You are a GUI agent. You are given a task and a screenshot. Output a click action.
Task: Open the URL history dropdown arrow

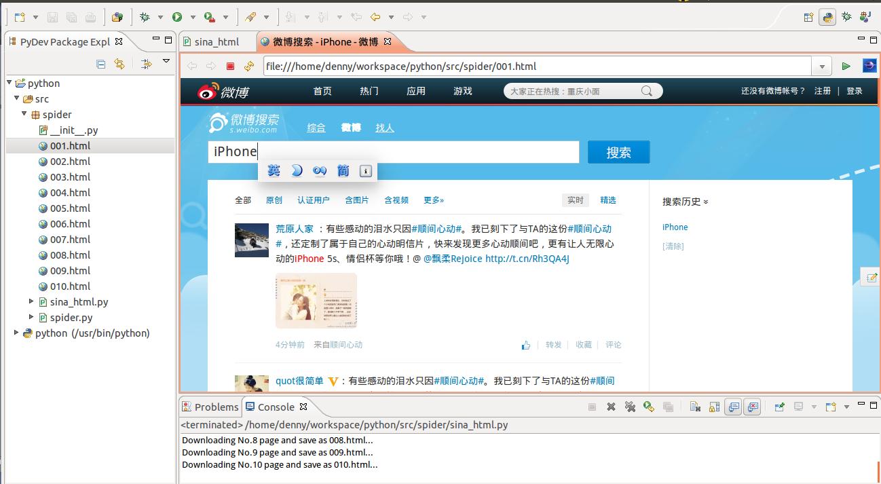(822, 67)
